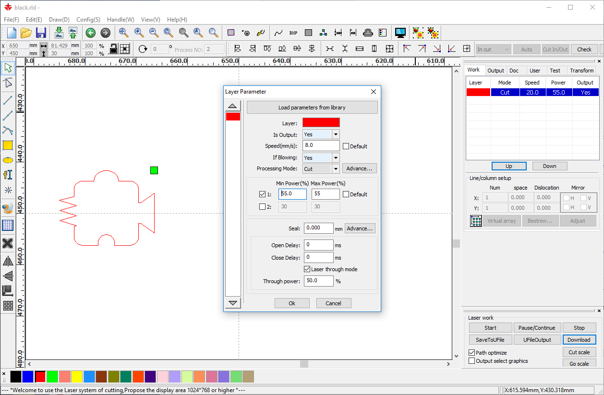Viewport: 604px width, 395px height.
Task: Select the rectangle drawing tool
Action: click(x=8, y=145)
